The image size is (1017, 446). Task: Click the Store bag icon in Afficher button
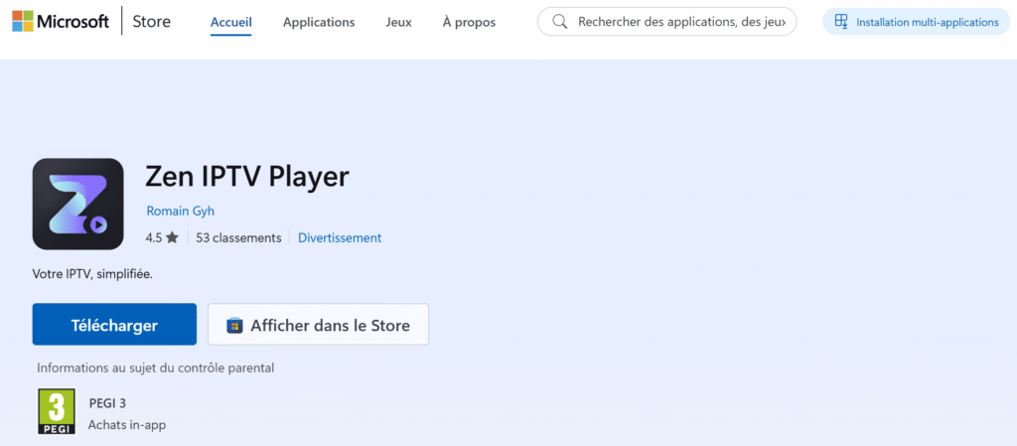[x=234, y=325]
